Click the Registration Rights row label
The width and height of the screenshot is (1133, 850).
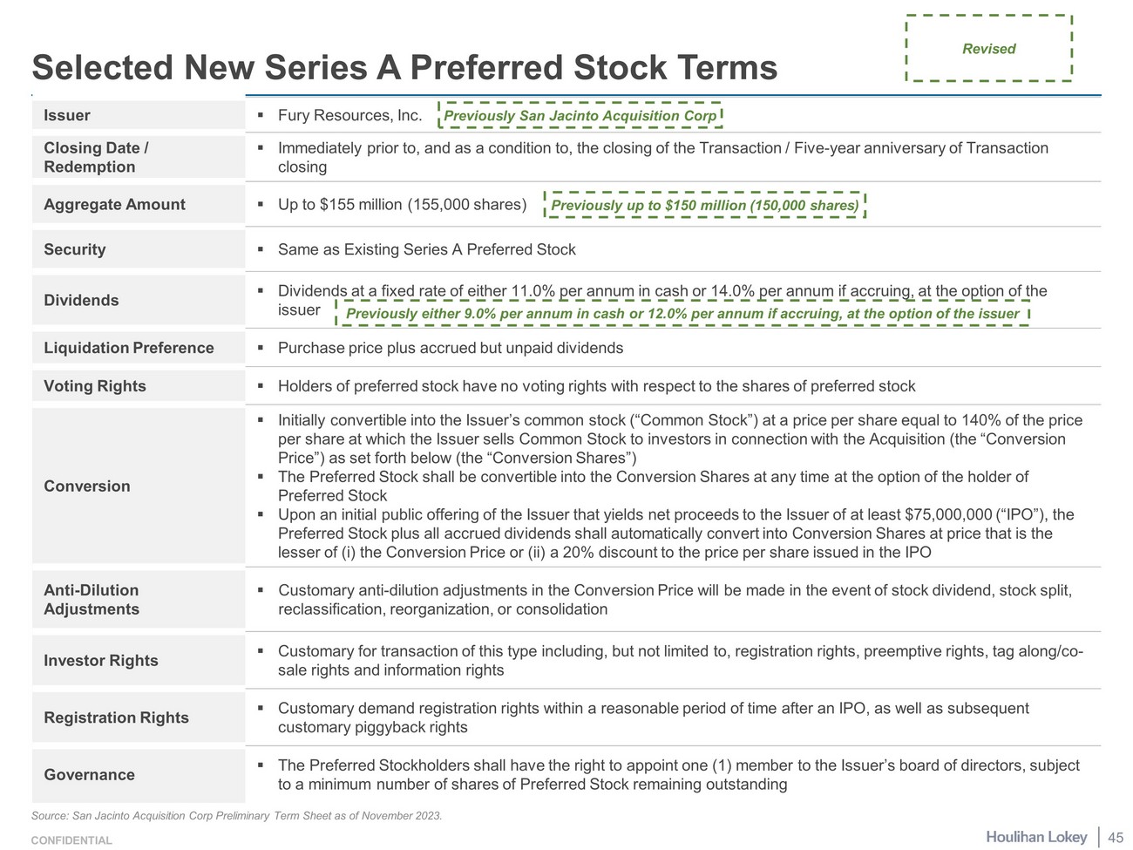pyautogui.click(x=116, y=717)
